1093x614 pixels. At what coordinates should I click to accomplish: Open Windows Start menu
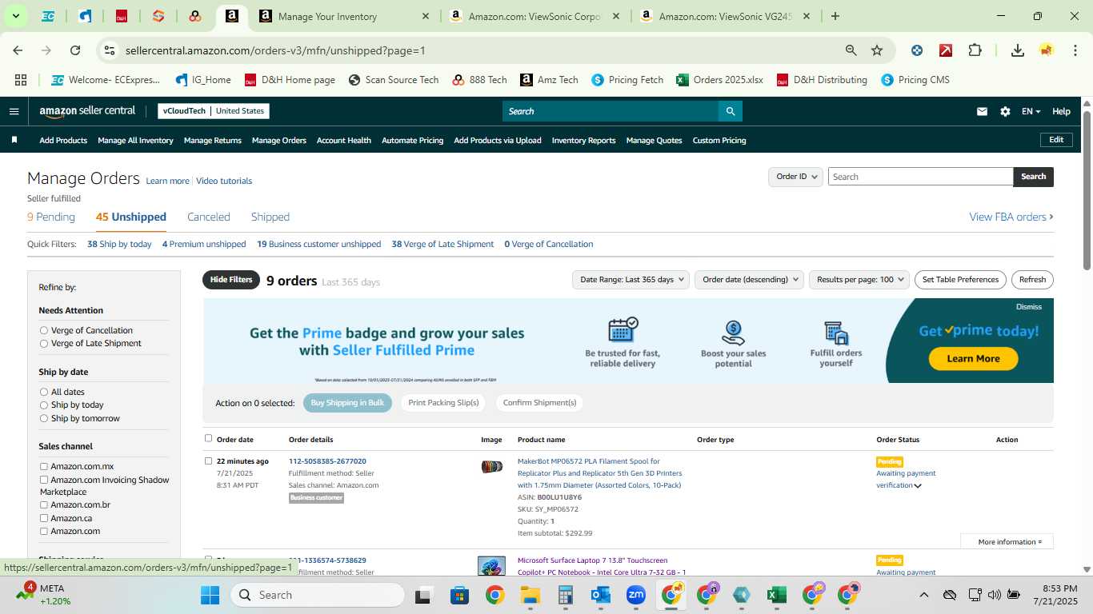[x=210, y=595]
